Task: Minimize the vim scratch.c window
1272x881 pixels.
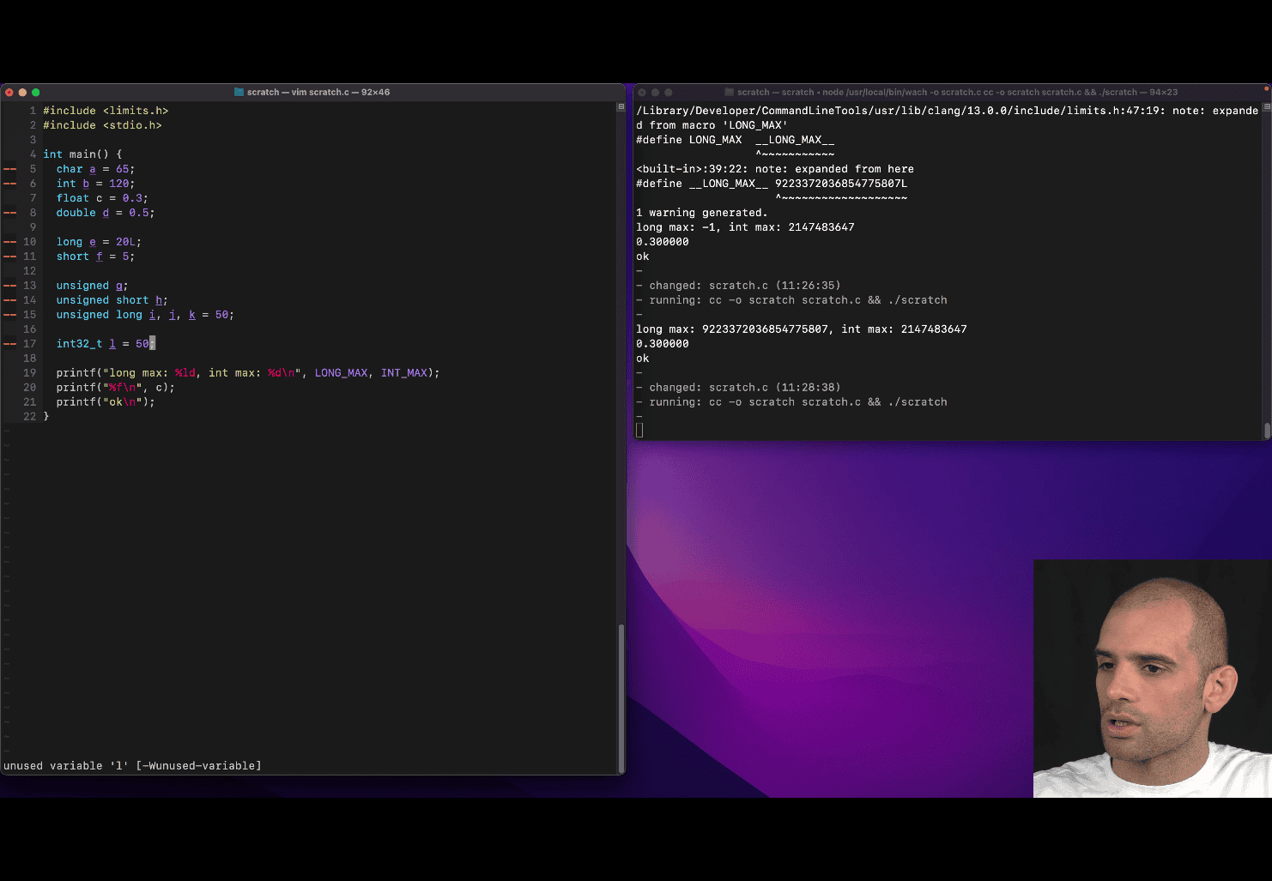Action: pyautogui.click(x=22, y=92)
